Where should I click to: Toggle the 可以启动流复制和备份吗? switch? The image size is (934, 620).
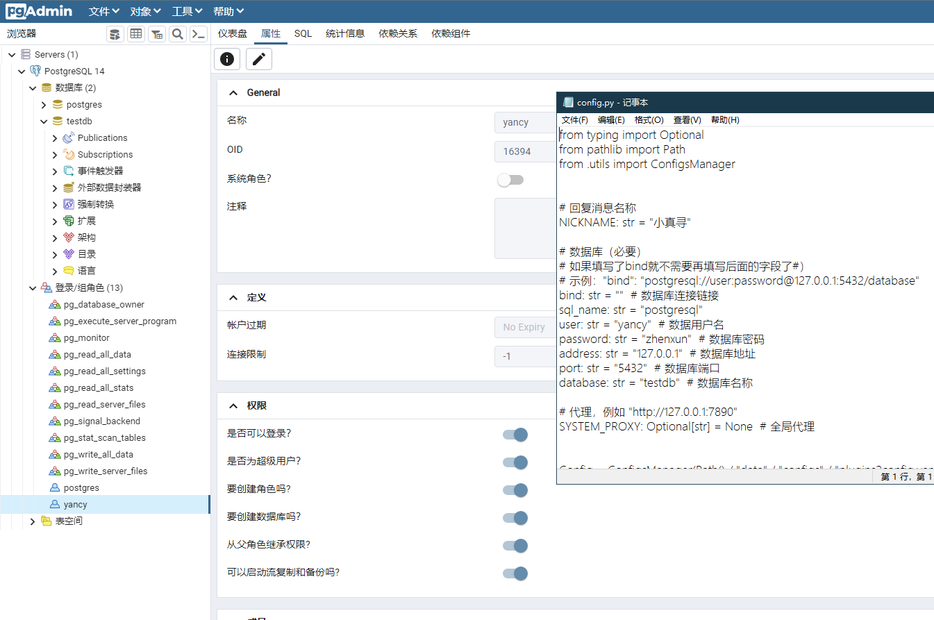pos(515,573)
